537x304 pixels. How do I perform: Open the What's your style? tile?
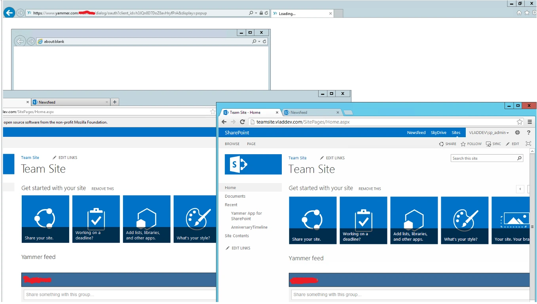coord(465,220)
